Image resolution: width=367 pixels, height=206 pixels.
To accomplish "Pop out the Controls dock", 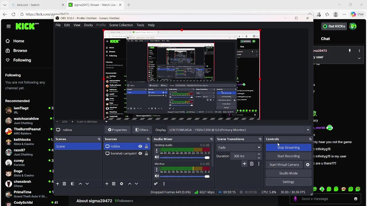I will point(310,139).
